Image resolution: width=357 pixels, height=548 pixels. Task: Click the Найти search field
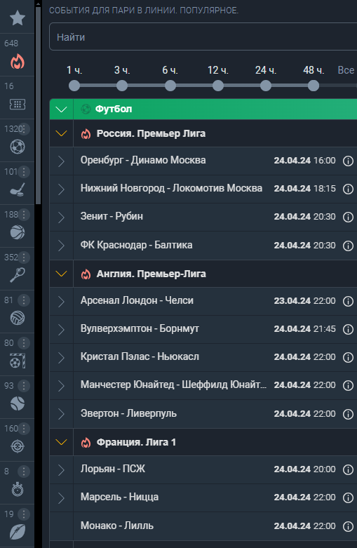tap(203, 36)
